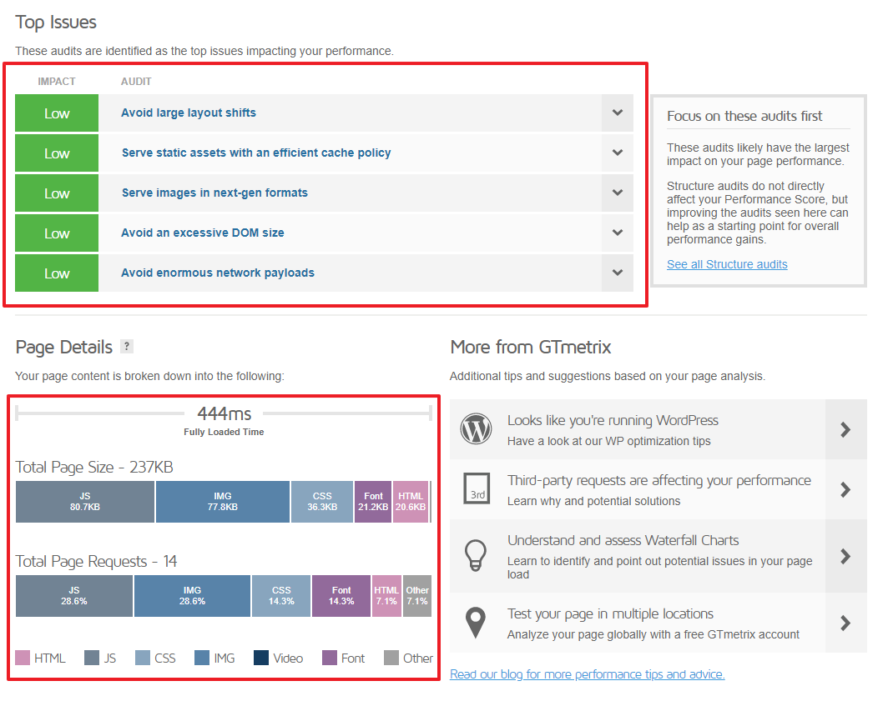Image resolution: width=883 pixels, height=701 pixels.
Task: Expand the Serve images in next-gen formats audit
Action: [x=618, y=193]
